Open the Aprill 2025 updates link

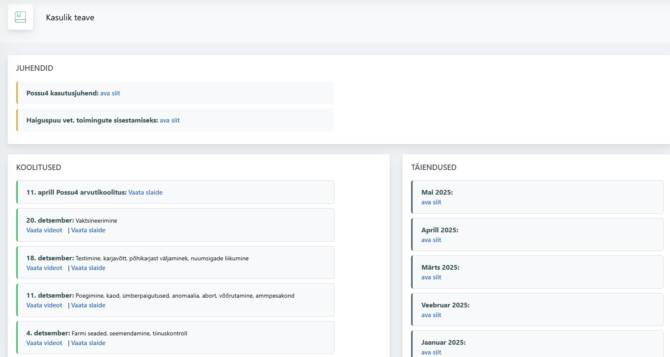pos(431,240)
